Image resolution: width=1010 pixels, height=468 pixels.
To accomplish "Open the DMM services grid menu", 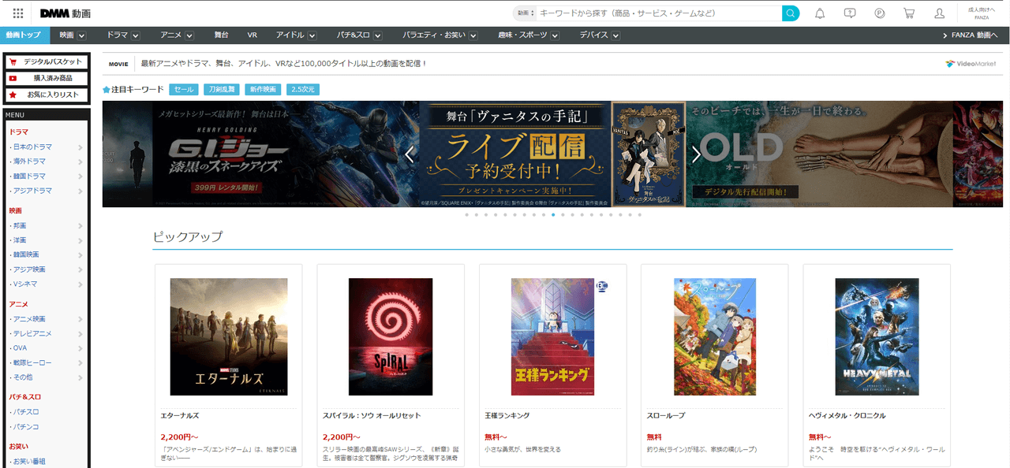I will 18,13.
